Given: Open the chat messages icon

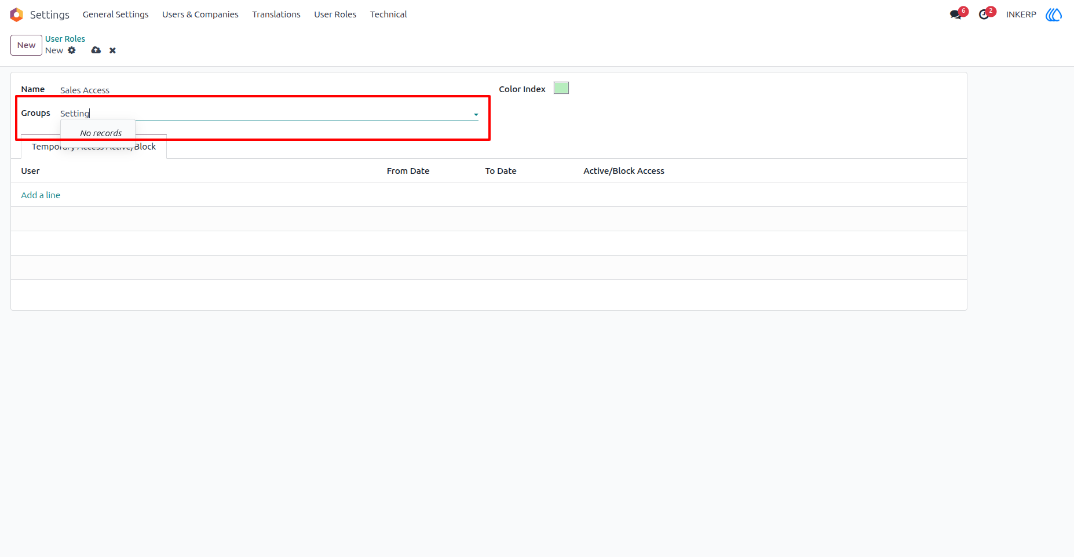Looking at the screenshot, I should click(x=956, y=14).
